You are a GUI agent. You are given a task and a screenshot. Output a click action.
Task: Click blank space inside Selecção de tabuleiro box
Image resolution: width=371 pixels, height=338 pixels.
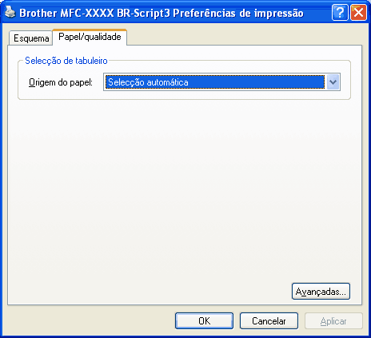click(x=62, y=93)
